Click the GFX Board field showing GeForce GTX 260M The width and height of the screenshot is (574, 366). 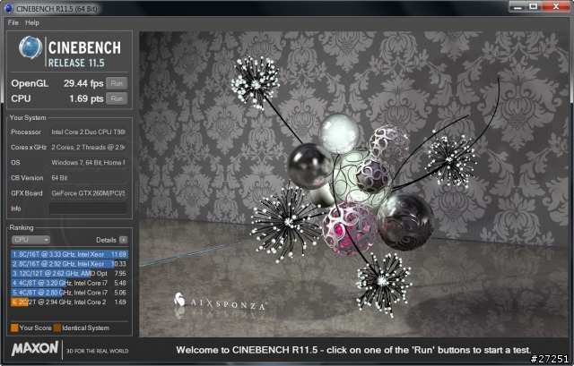point(88,193)
